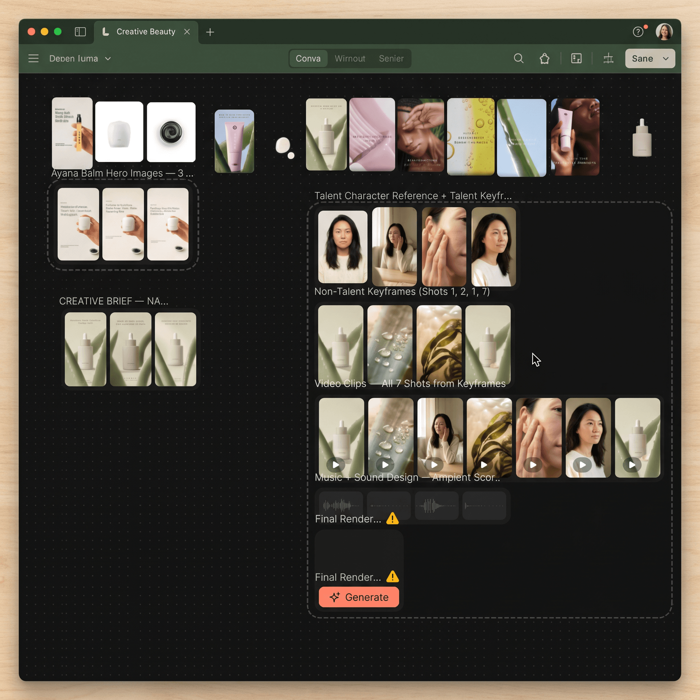700x700 pixels.
Task: Click 'Non-Talent Keyframes' label
Action: 402,291
